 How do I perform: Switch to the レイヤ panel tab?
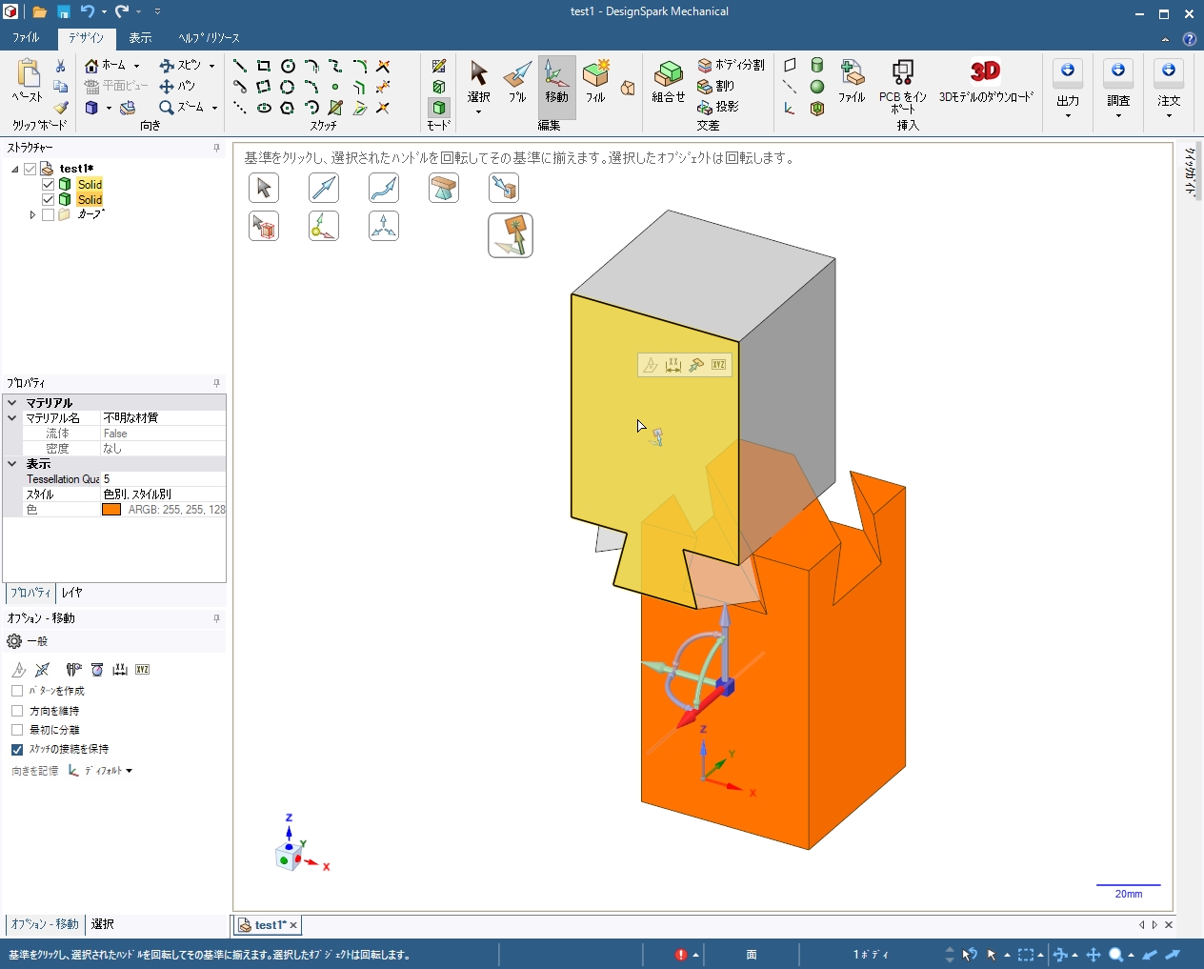pyautogui.click(x=72, y=593)
